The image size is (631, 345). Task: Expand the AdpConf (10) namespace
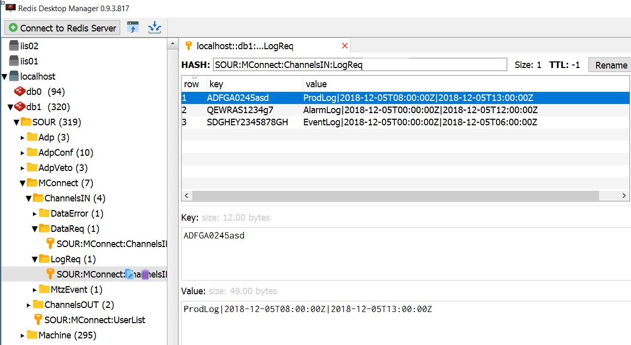tap(23, 153)
